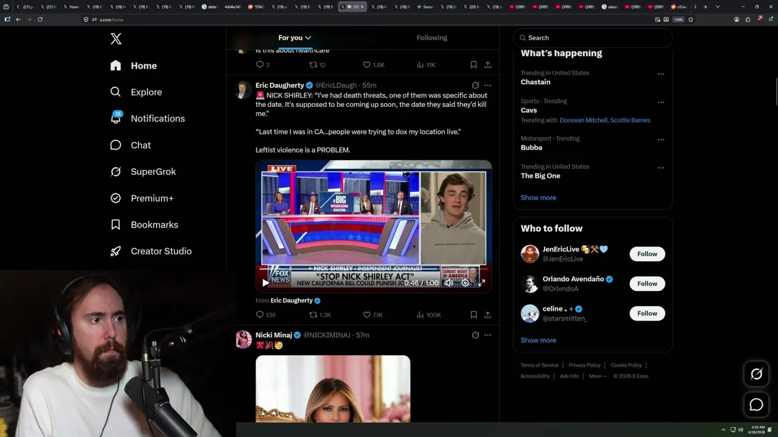This screenshot has width=778, height=437.
Task: Open the Donovan Mitchell link
Action: point(583,120)
